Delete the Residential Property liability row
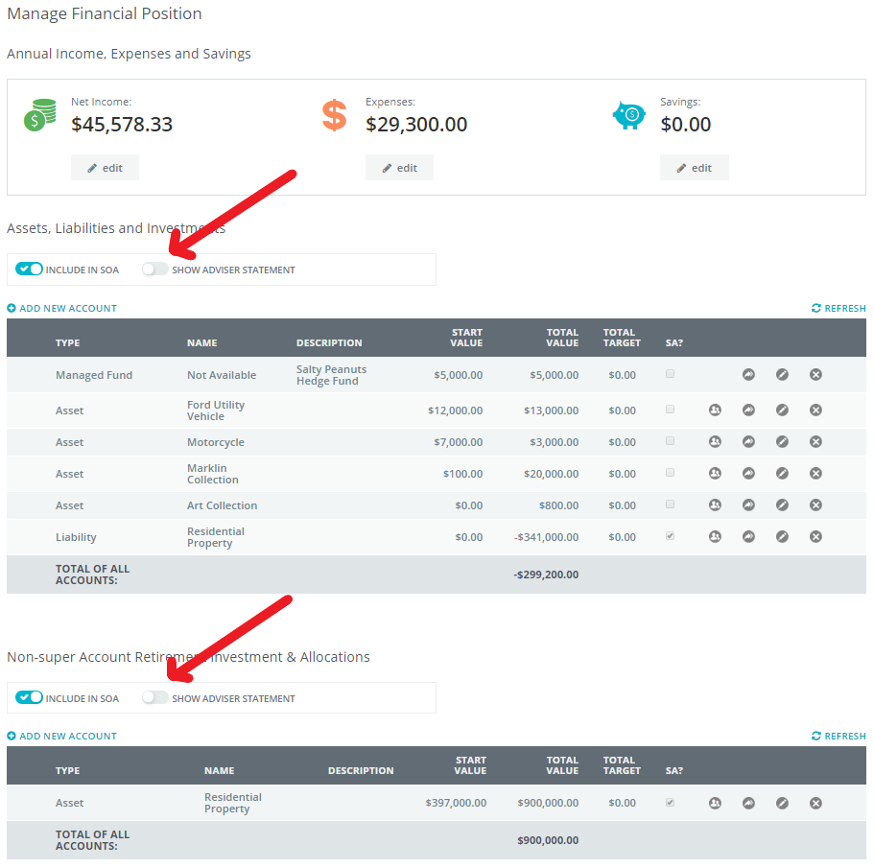 (x=815, y=536)
